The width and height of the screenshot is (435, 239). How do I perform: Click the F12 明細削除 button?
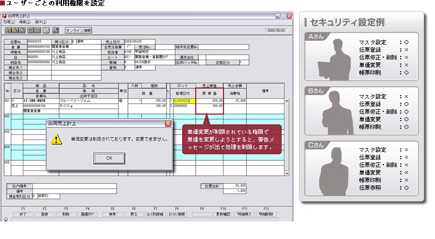click(x=266, y=215)
